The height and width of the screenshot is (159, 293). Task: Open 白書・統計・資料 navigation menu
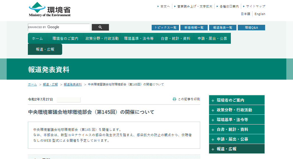pyautogui.click(x=175, y=38)
